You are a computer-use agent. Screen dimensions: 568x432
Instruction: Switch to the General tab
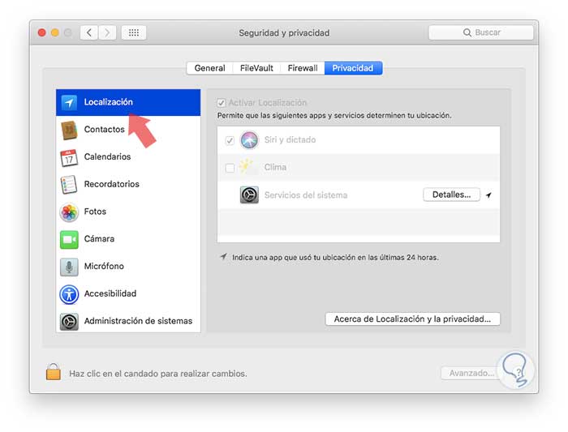(x=209, y=68)
